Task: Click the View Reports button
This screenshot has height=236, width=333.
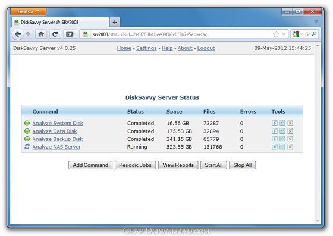Action: 178,165
